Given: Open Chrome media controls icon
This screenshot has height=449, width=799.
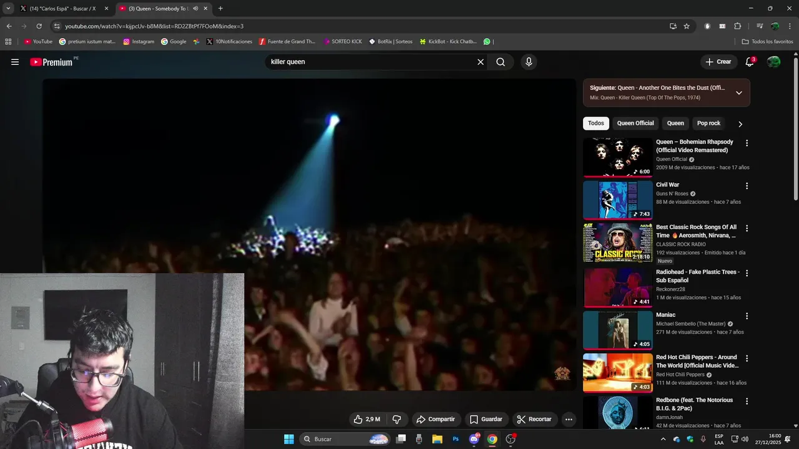Looking at the screenshot, I should tap(760, 26).
